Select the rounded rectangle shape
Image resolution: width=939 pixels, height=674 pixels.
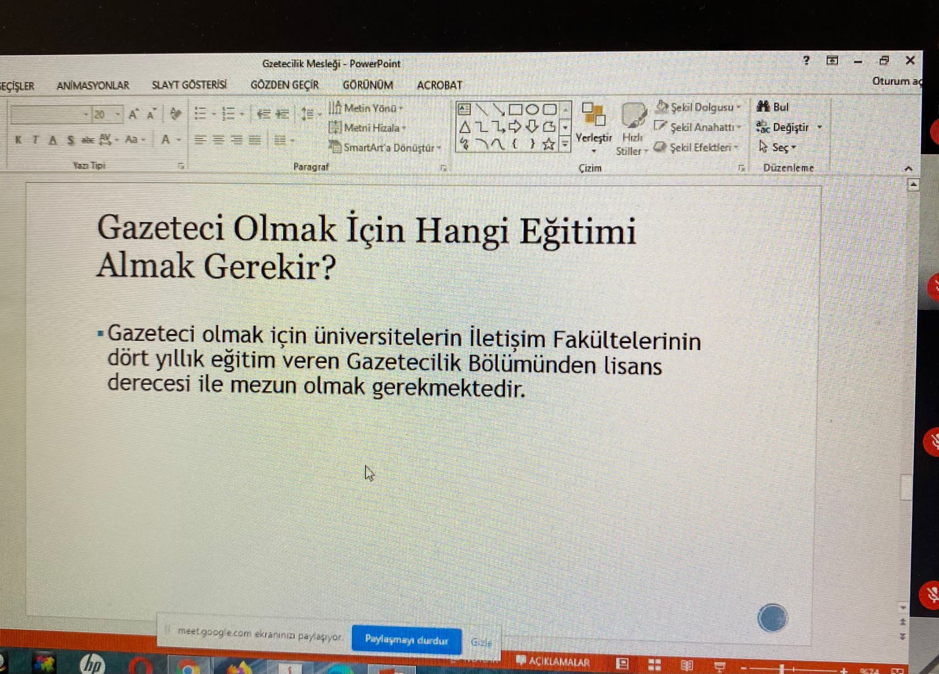coord(549,109)
